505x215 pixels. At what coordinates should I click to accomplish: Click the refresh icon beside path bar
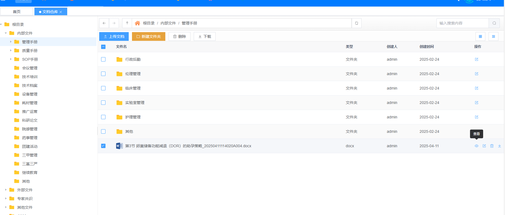click(357, 23)
